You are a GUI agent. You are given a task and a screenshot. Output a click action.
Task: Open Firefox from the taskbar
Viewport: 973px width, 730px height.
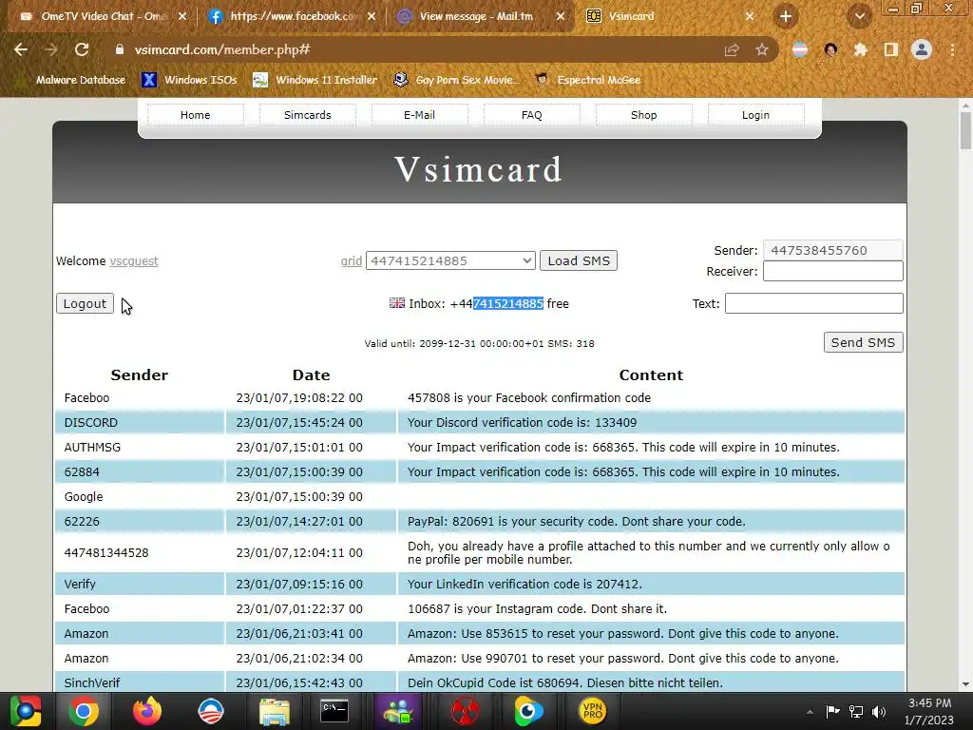tap(147, 711)
